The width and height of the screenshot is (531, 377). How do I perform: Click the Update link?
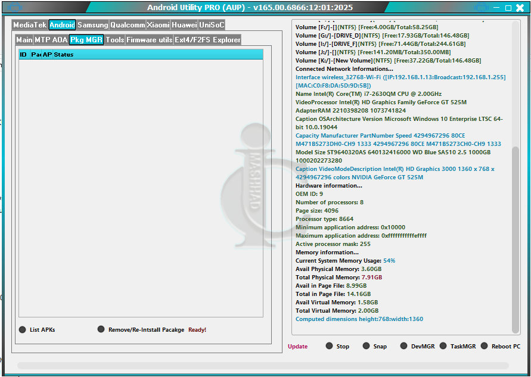click(298, 347)
